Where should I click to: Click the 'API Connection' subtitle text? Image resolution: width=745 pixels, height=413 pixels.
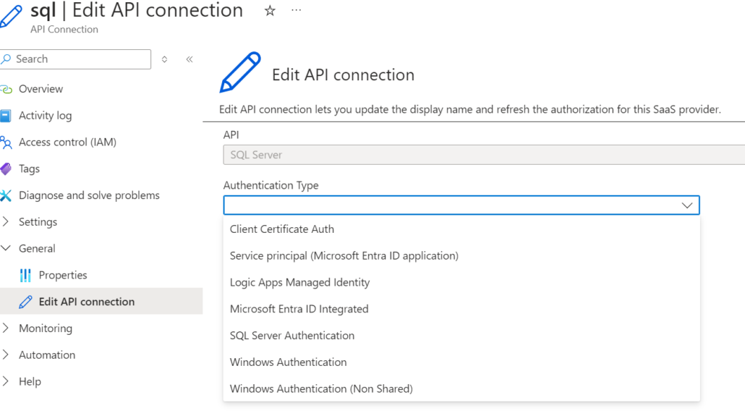click(64, 30)
